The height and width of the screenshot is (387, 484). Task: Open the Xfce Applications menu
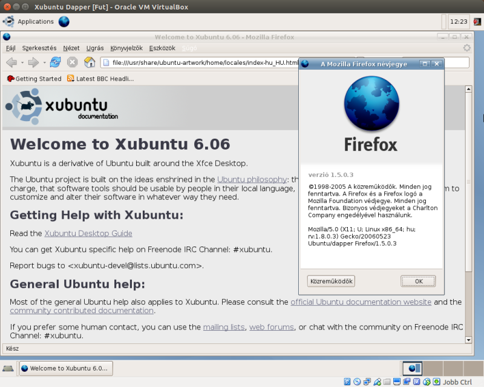(x=28, y=22)
